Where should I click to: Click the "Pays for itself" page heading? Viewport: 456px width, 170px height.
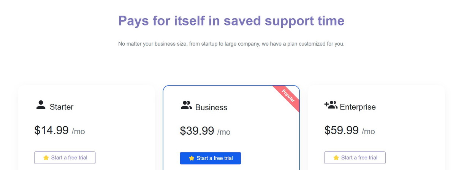coord(231,21)
